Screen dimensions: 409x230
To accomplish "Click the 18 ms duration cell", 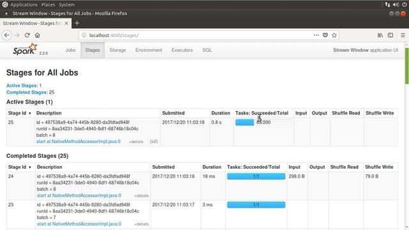I will (209, 176).
